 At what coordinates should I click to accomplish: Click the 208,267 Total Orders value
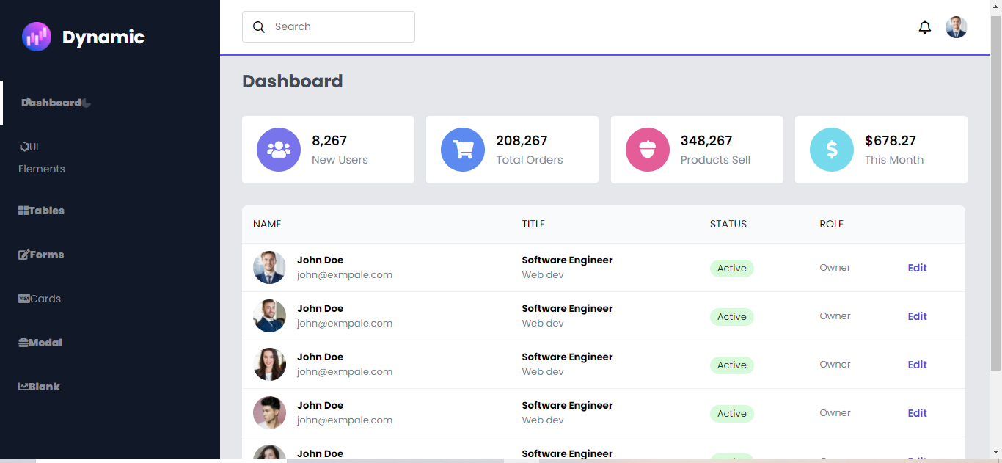point(522,141)
